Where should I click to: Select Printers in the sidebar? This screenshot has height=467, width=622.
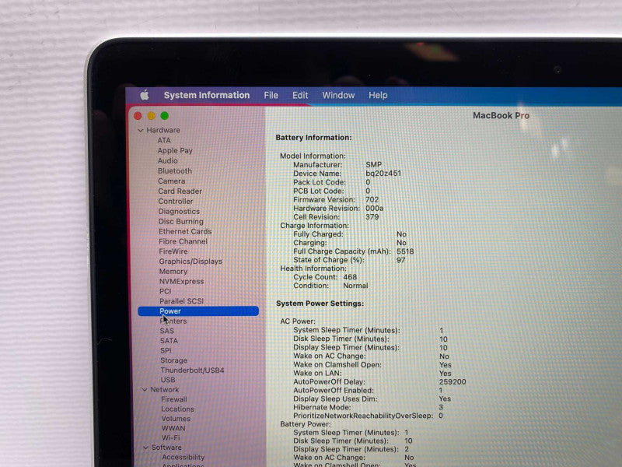coord(173,321)
